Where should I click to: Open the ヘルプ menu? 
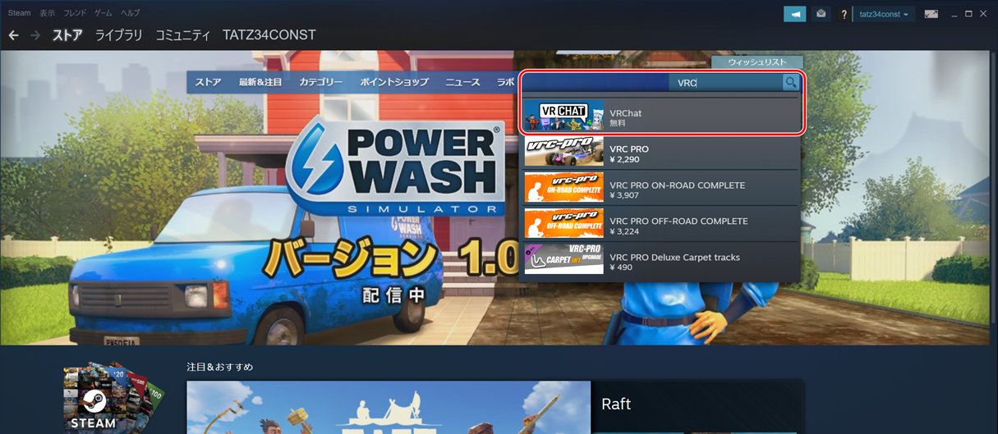(130, 13)
